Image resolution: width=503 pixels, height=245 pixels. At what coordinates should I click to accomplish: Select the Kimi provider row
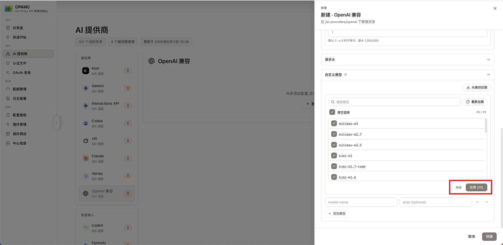(107, 71)
